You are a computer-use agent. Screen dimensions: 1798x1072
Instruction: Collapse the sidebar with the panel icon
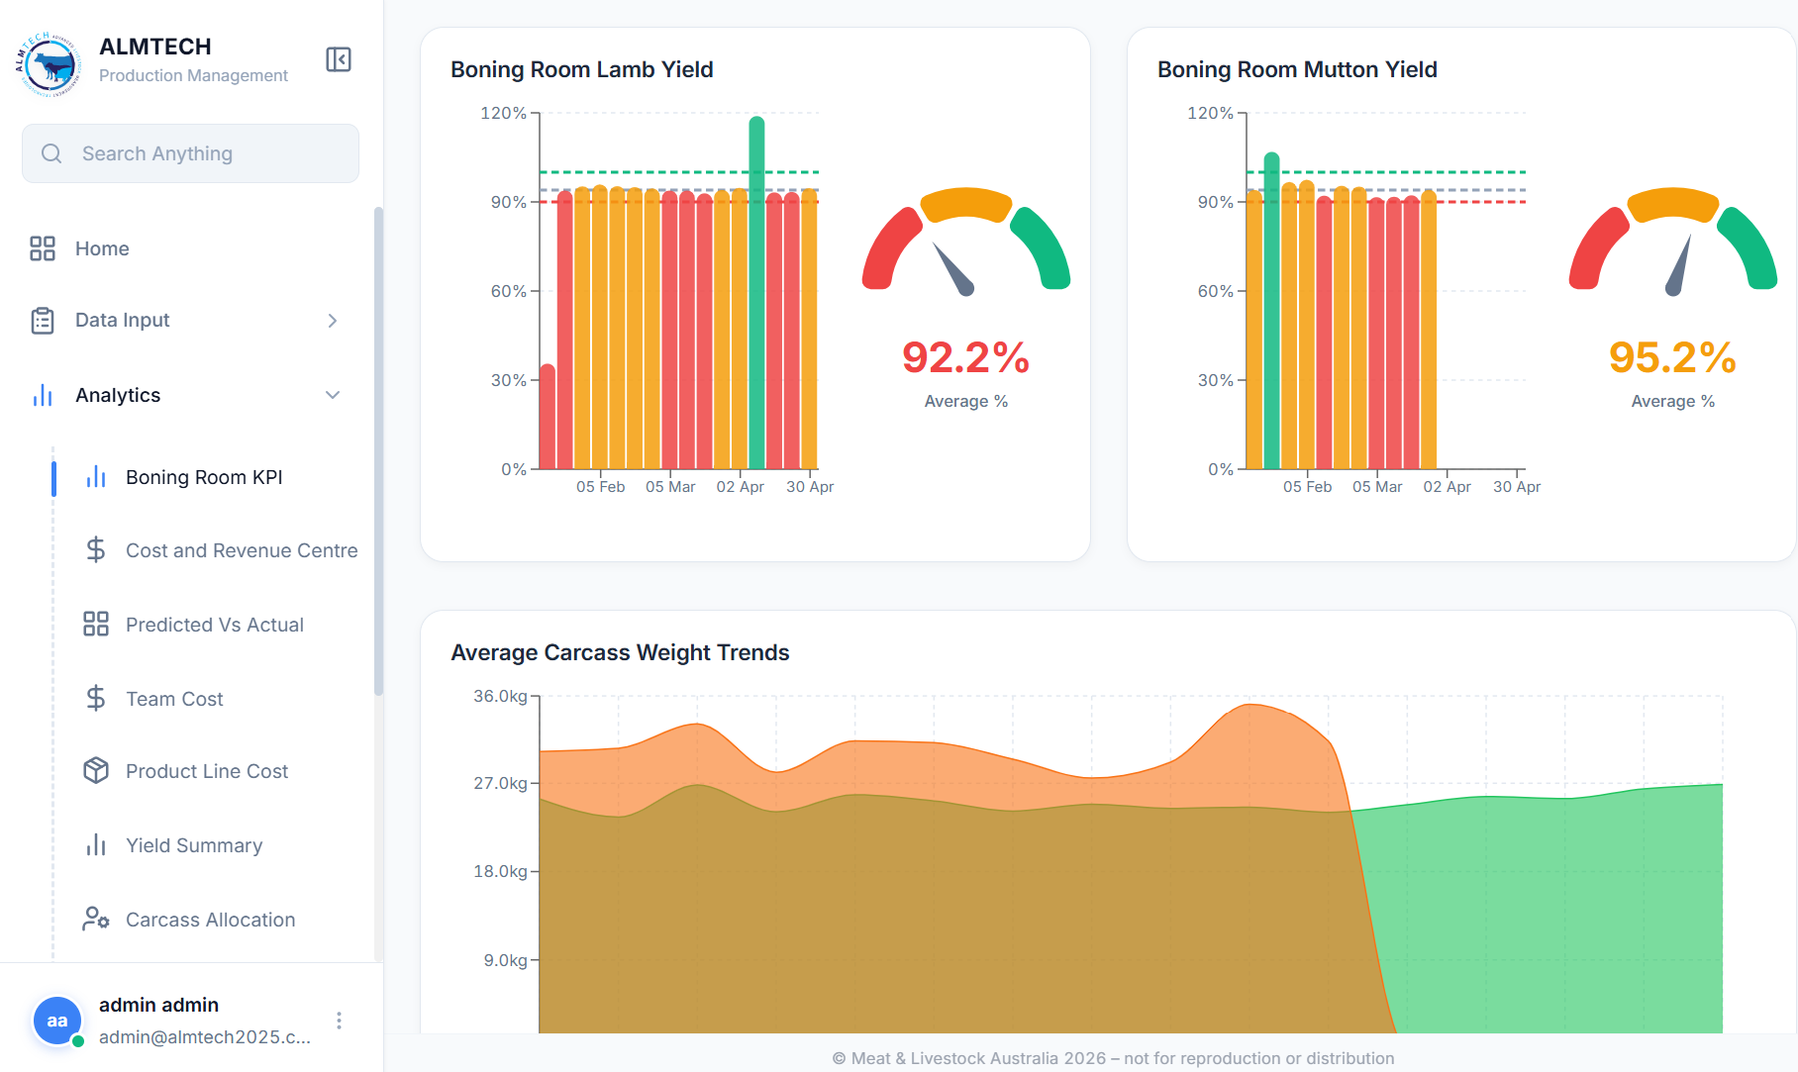pyautogui.click(x=339, y=59)
